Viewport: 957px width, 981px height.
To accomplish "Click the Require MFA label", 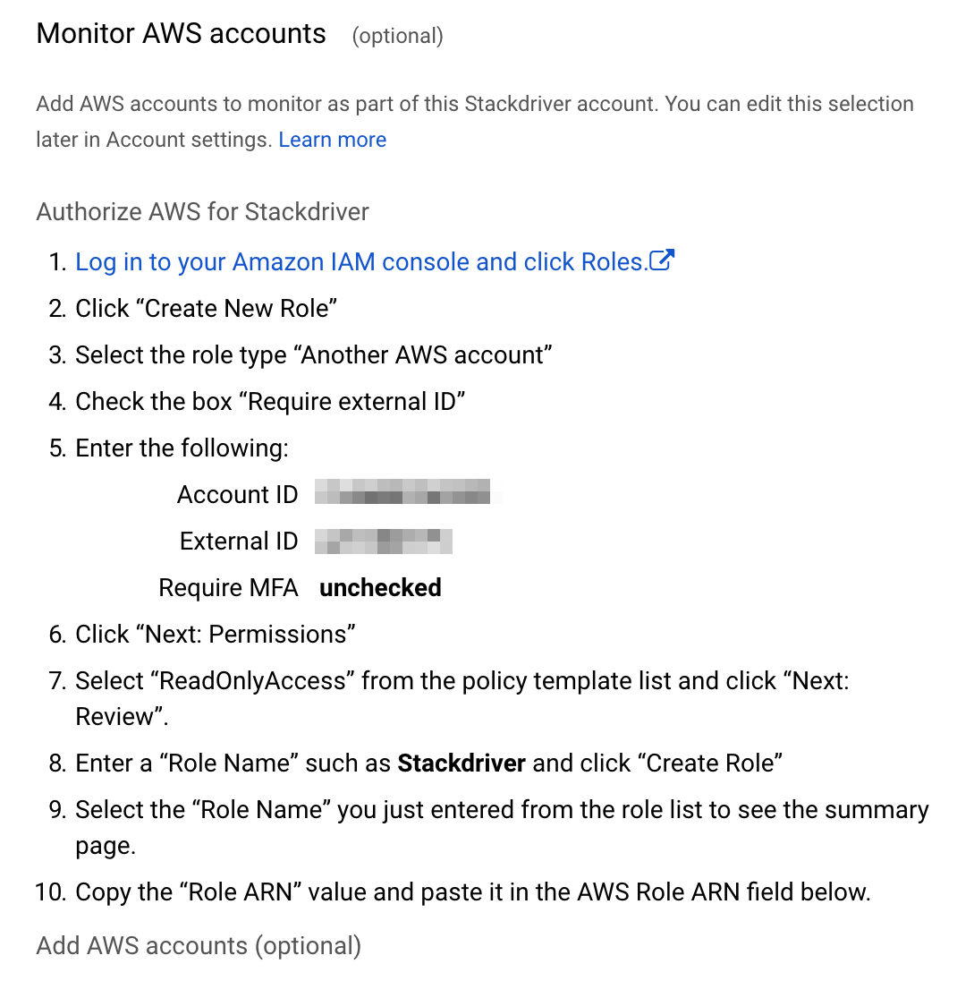I will tap(228, 587).
